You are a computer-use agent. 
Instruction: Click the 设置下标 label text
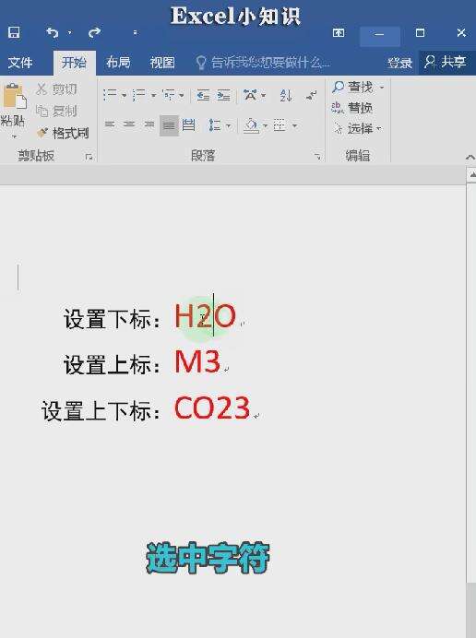(x=113, y=319)
